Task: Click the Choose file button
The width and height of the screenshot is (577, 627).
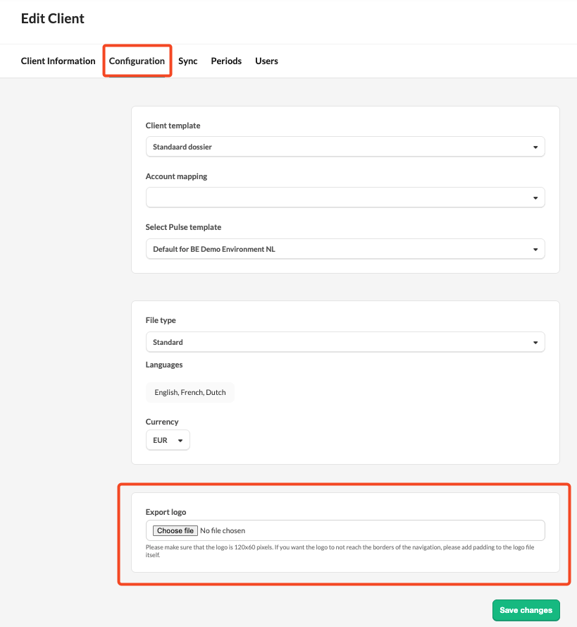Action: point(175,530)
